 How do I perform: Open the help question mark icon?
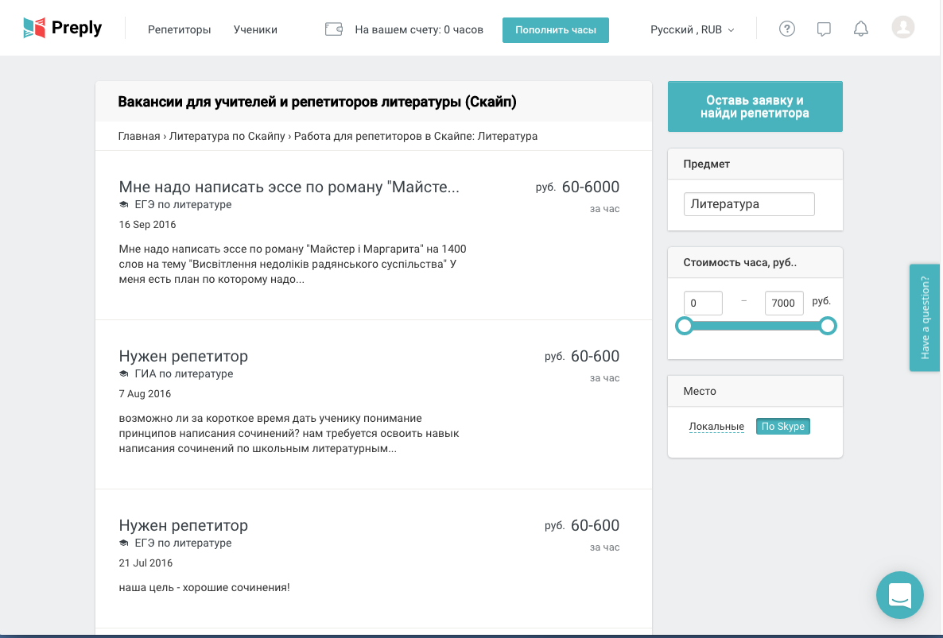pyautogui.click(x=787, y=29)
